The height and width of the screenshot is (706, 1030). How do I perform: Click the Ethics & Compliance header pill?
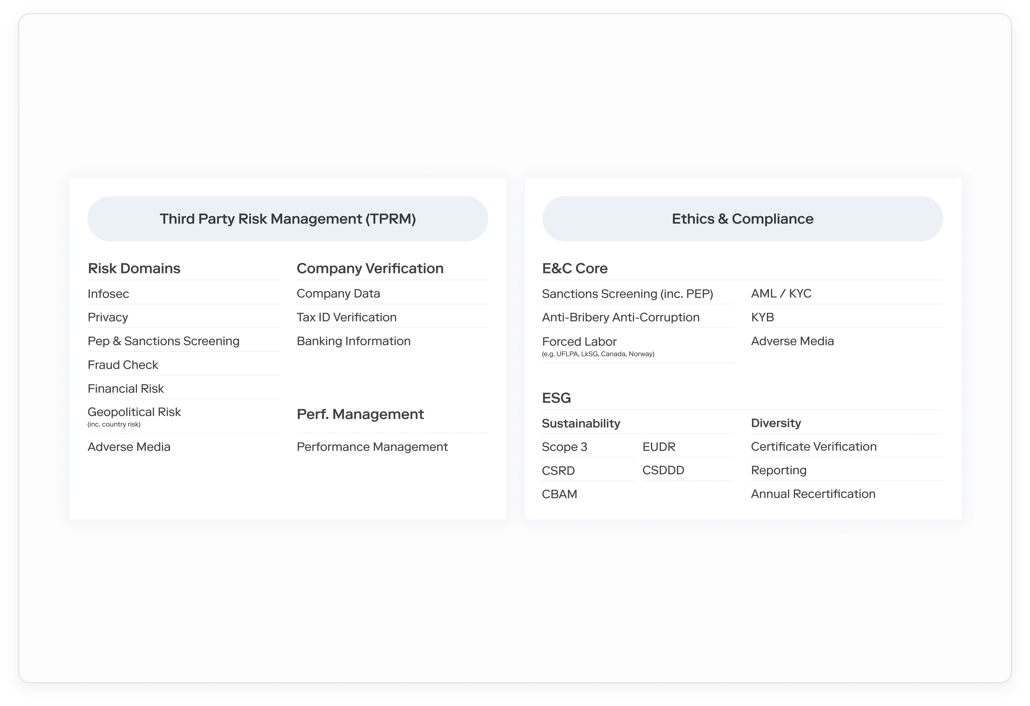[x=742, y=219]
